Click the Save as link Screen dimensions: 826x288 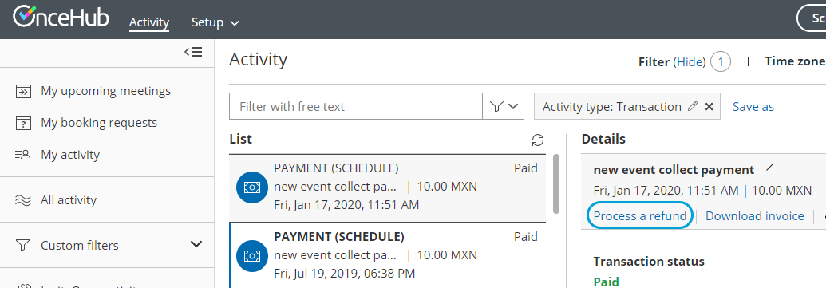(x=753, y=106)
